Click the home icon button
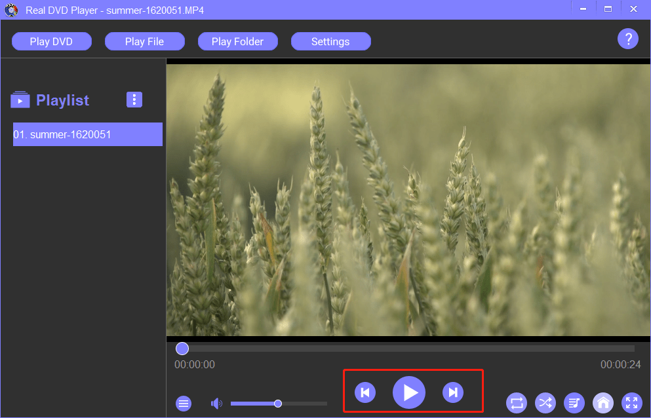The width and height of the screenshot is (651, 418). pos(603,403)
